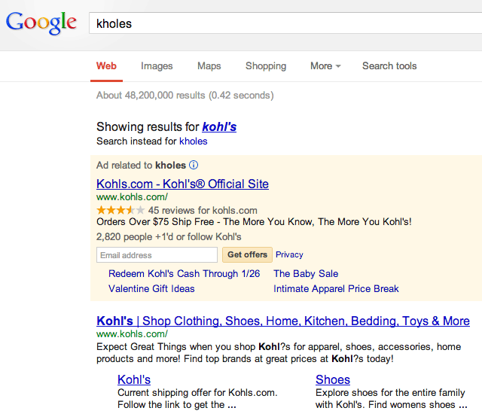Open Kohl's | Shop Clothing, Shoes result

pos(283,321)
